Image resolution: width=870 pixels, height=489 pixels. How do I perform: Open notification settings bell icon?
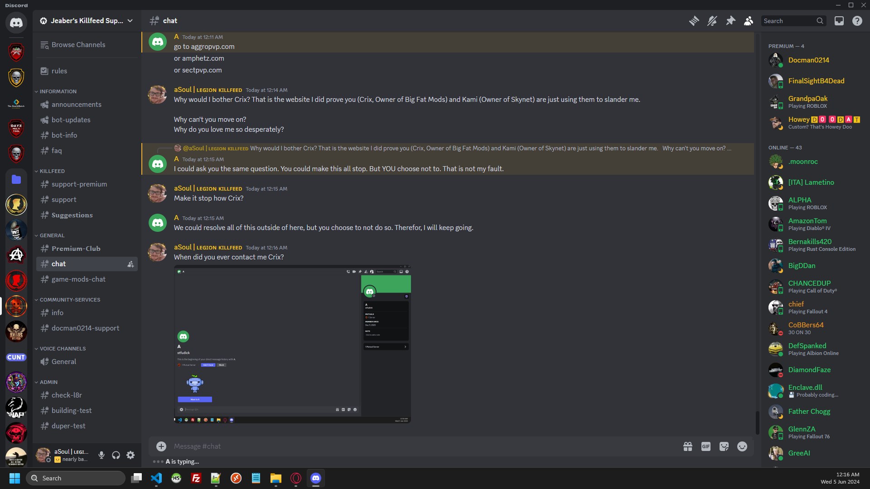(712, 21)
